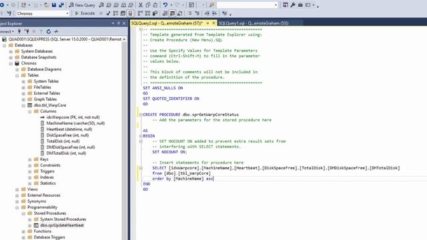This screenshot has width=427, height=240.
Task: Collapse the Chronos database node
Action: tap(11, 63)
